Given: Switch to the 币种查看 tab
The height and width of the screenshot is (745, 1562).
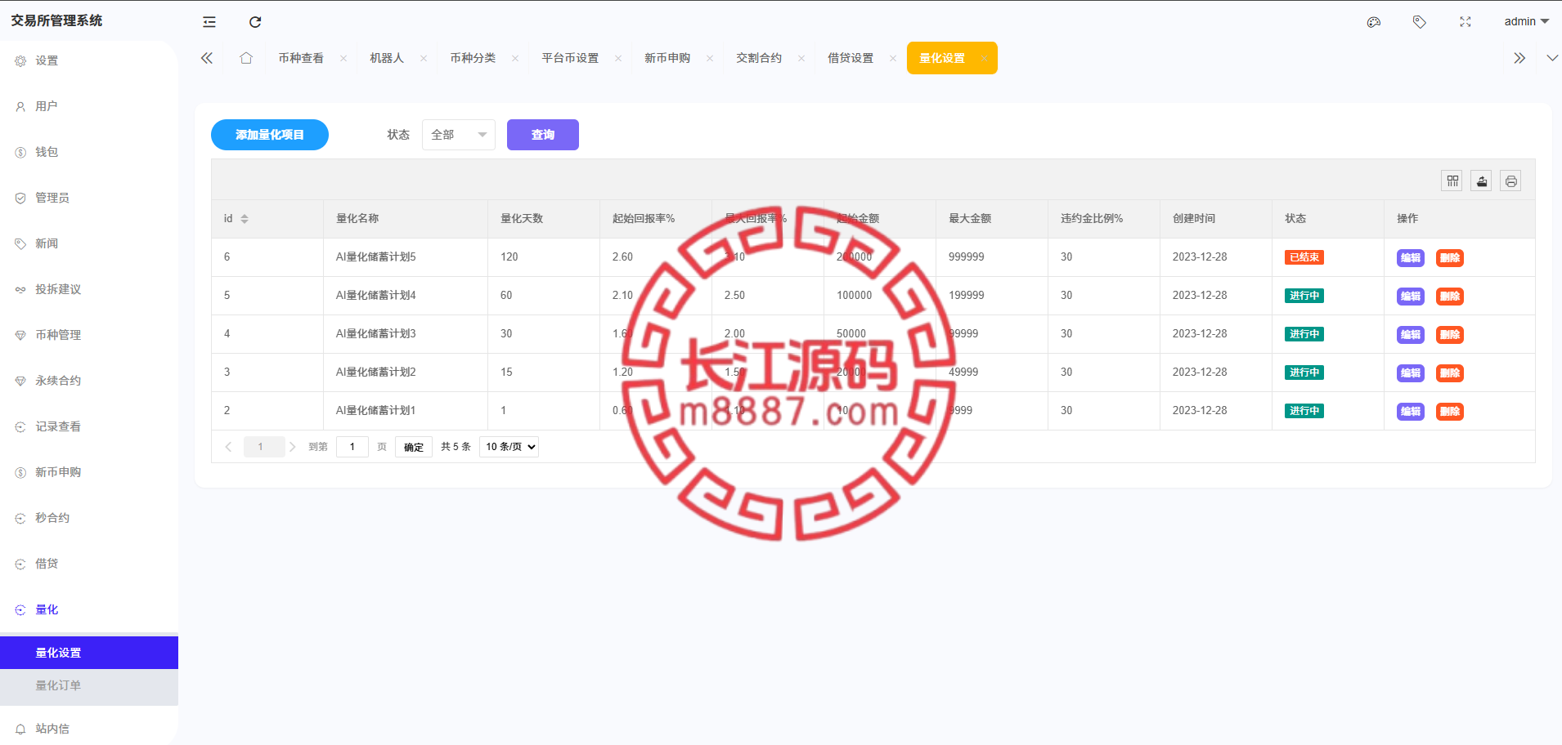Looking at the screenshot, I should tap(301, 58).
